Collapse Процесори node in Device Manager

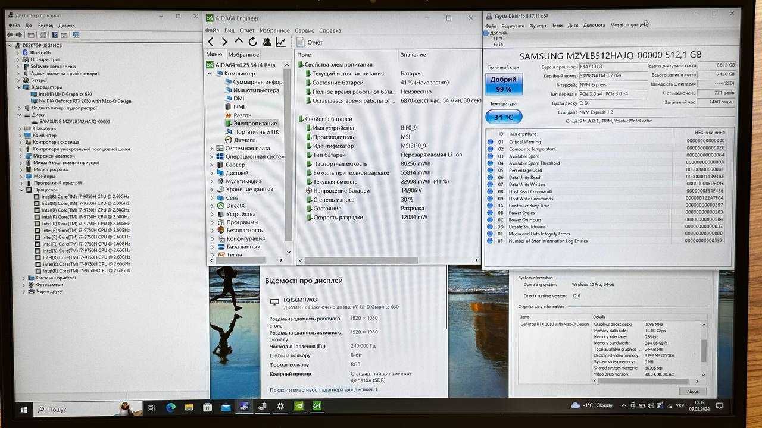[23, 190]
